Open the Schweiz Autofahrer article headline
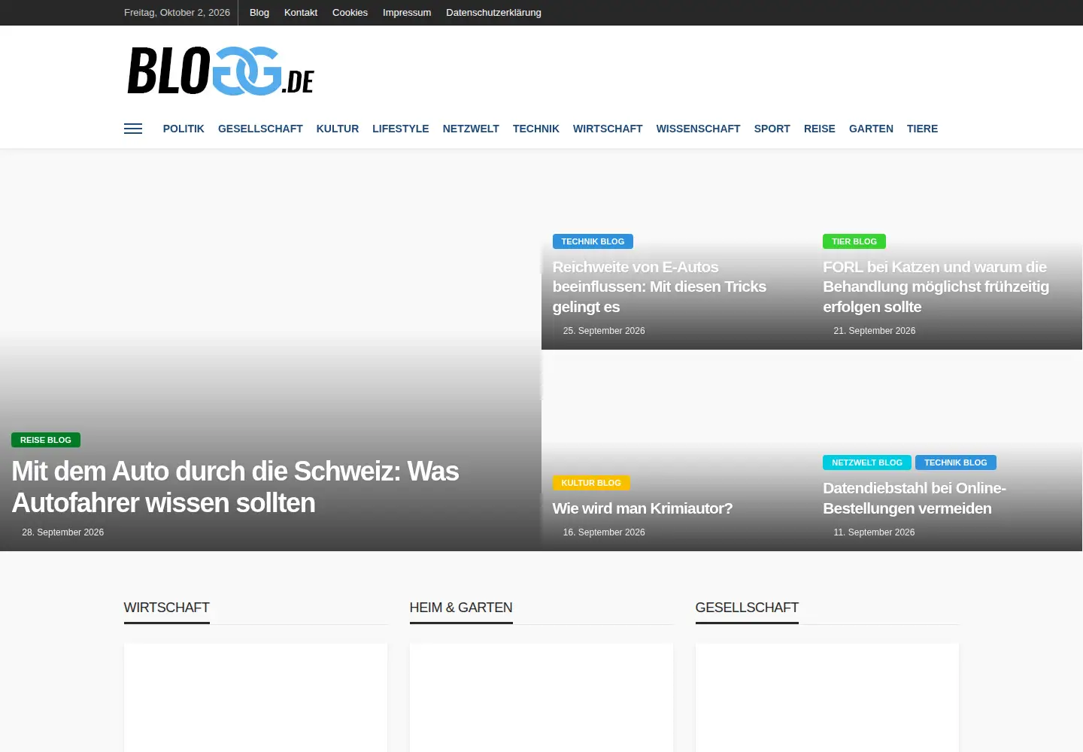Viewport: 1083px width, 752px height. click(x=235, y=487)
